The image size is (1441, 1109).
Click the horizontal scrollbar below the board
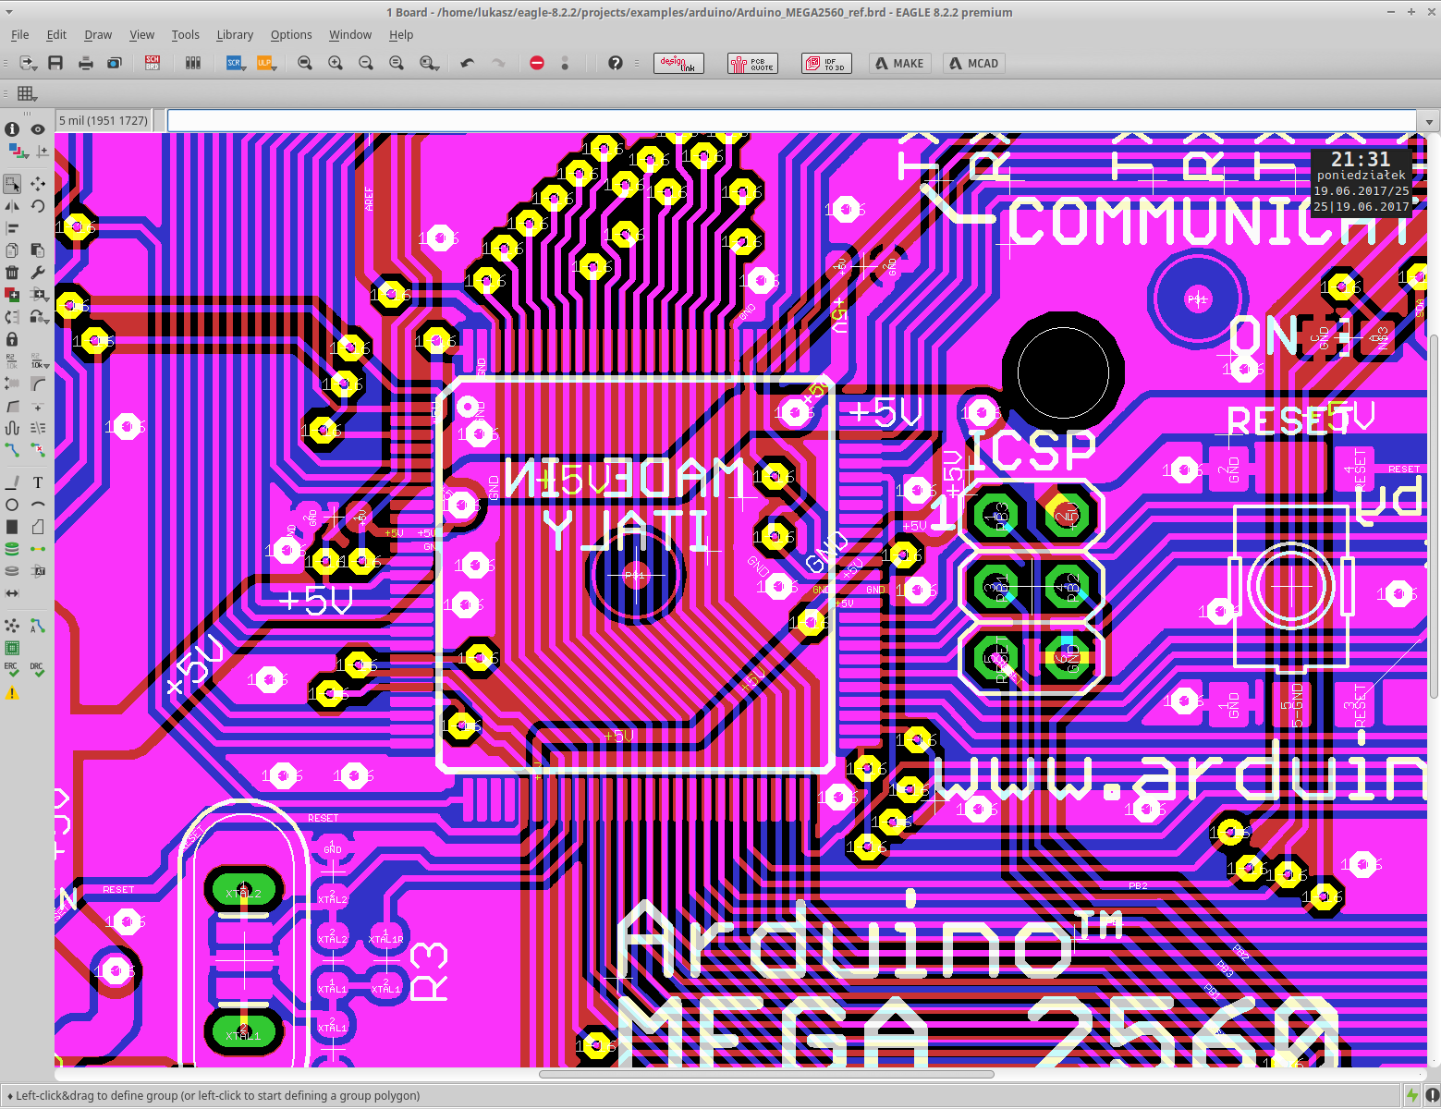point(766,1074)
